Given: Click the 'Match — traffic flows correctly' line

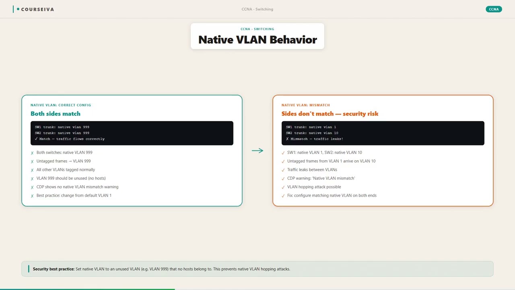Looking at the screenshot, I should coord(70,139).
